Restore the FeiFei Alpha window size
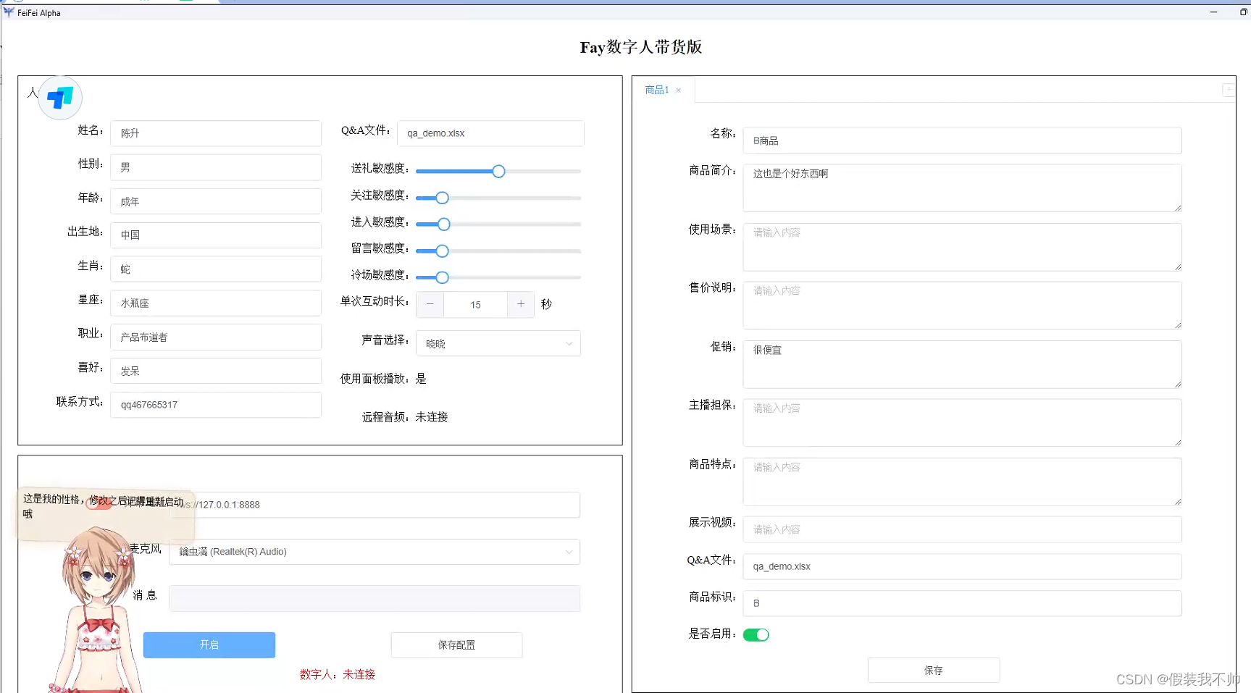 tap(1243, 12)
